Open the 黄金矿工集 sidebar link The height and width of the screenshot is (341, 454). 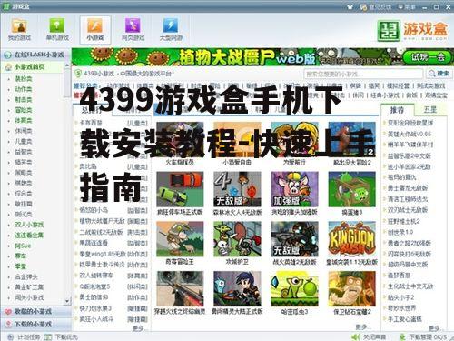29,287
